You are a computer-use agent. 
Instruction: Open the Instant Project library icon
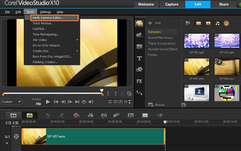[140, 35]
